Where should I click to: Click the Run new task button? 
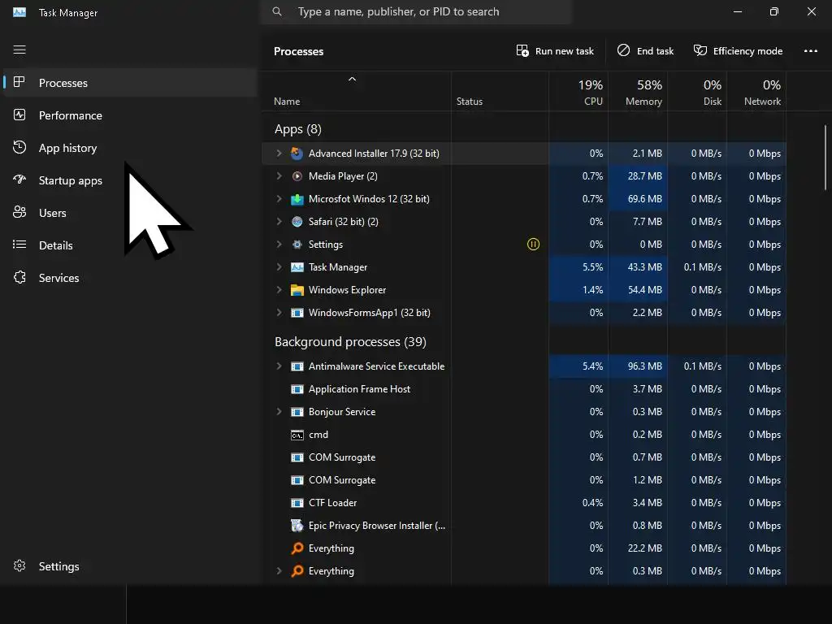point(555,51)
